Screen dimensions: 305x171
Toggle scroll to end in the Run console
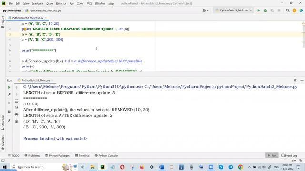click(17, 108)
